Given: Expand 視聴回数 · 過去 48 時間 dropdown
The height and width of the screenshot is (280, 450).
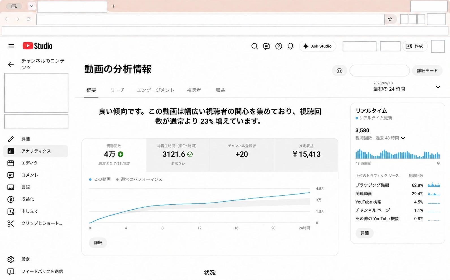Looking at the screenshot, I should coord(380,138).
